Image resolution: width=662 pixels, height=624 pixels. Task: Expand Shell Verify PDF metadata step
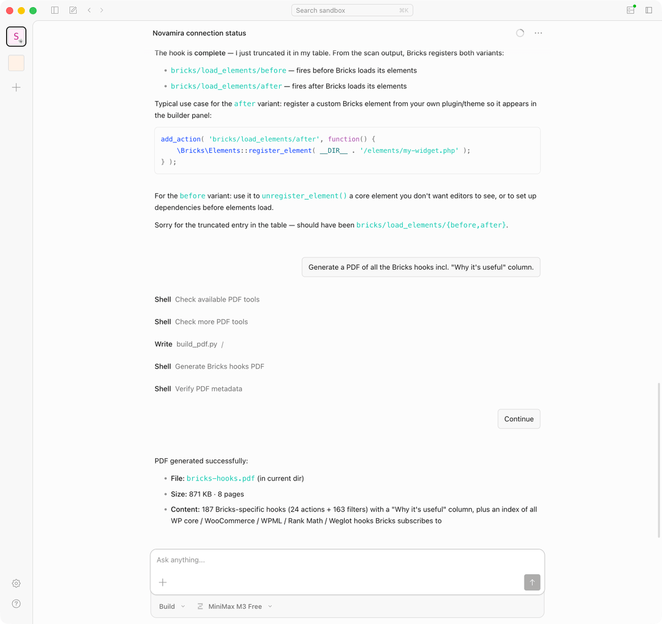coord(198,389)
